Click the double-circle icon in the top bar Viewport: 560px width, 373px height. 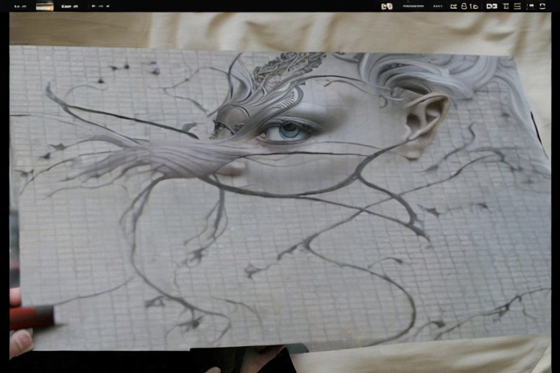point(386,7)
